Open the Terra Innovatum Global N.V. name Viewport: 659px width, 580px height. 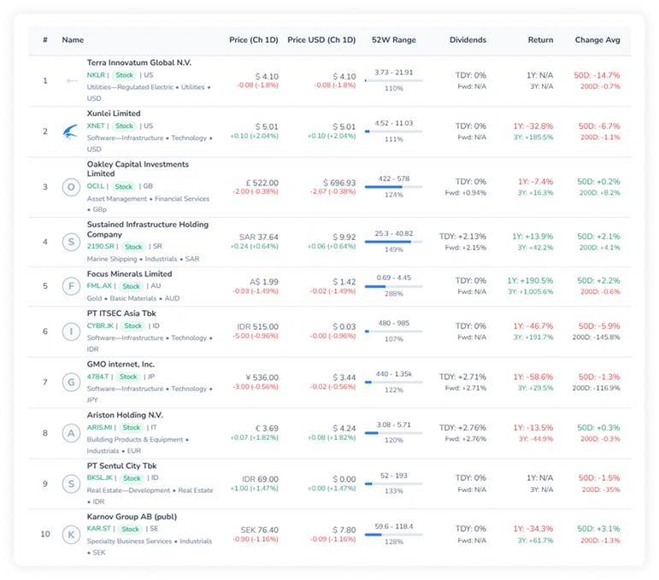click(x=139, y=62)
